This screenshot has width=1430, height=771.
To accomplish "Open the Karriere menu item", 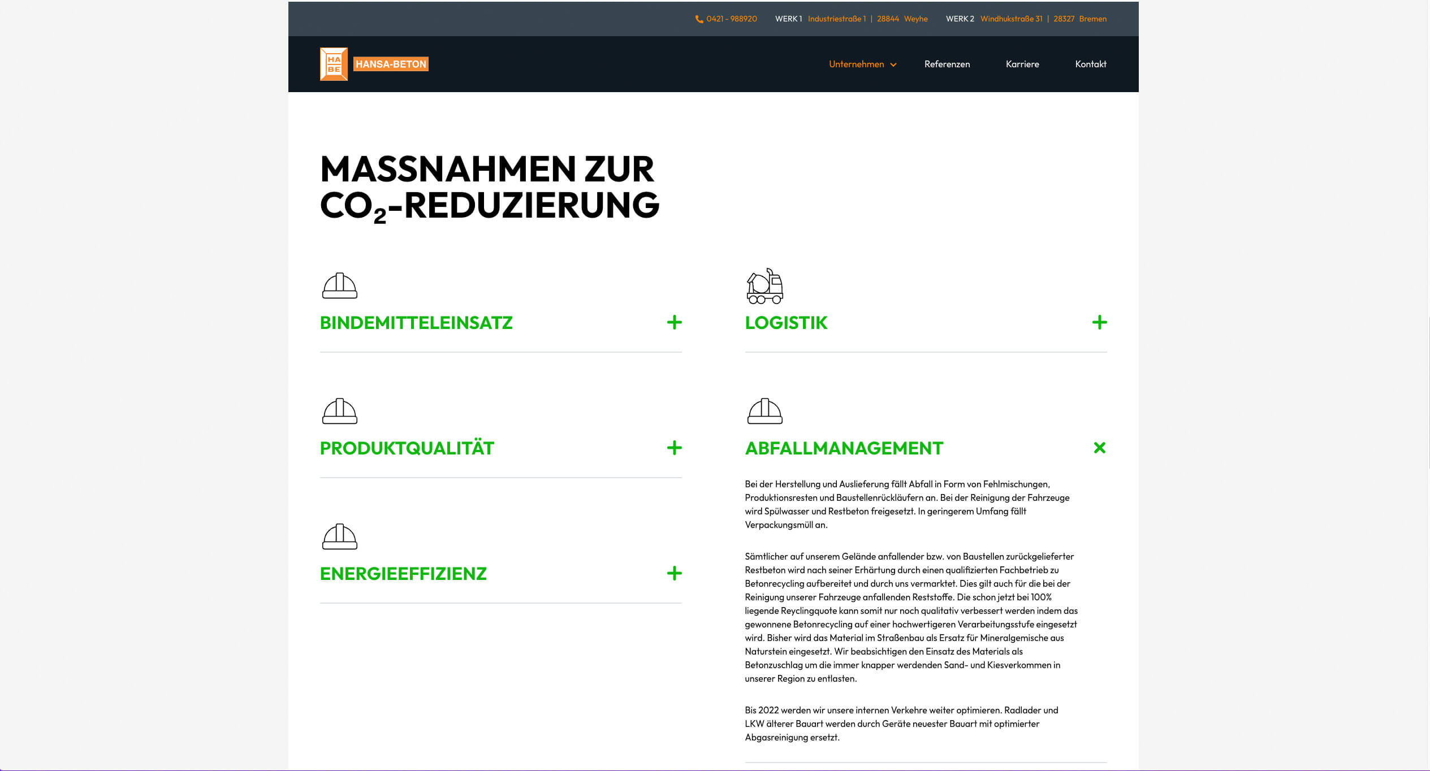I will (x=1022, y=64).
